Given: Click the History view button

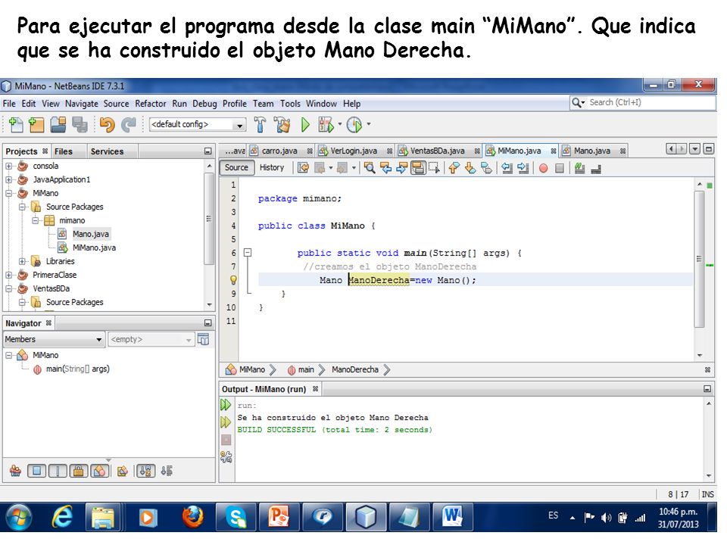Looking at the screenshot, I should 272,168.
